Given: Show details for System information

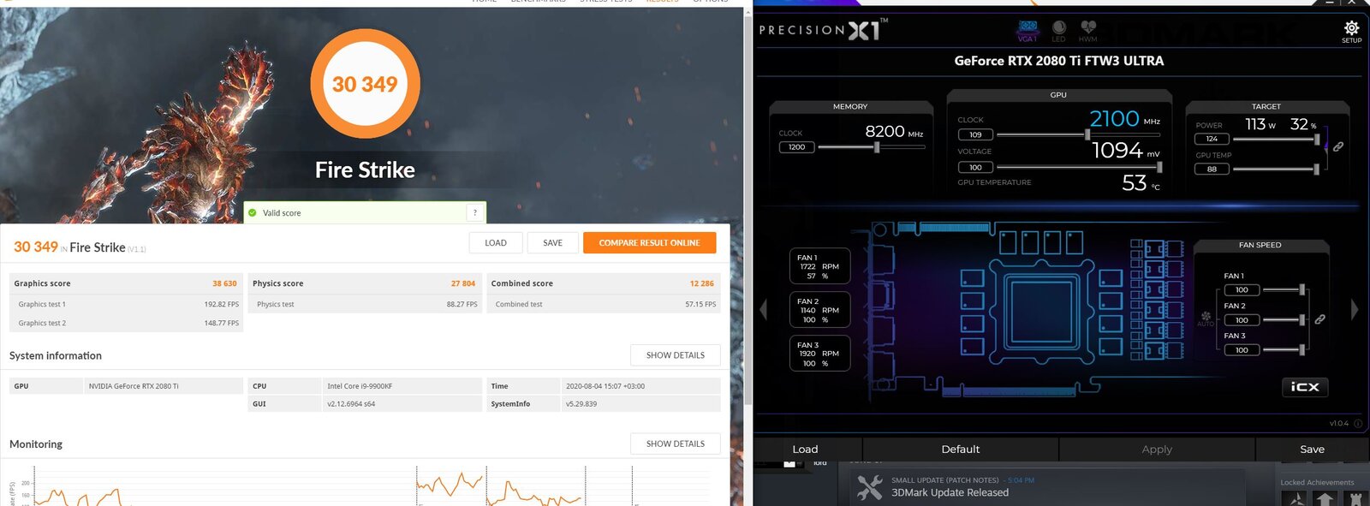Looking at the screenshot, I should coord(676,355).
